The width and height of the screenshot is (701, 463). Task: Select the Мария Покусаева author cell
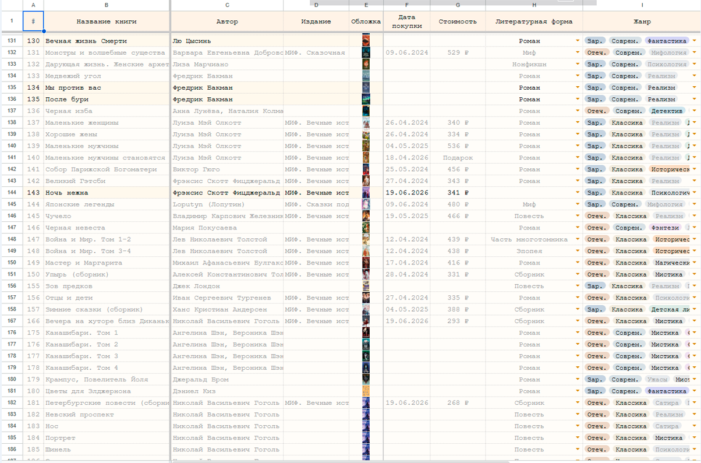(x=227, y=228)
